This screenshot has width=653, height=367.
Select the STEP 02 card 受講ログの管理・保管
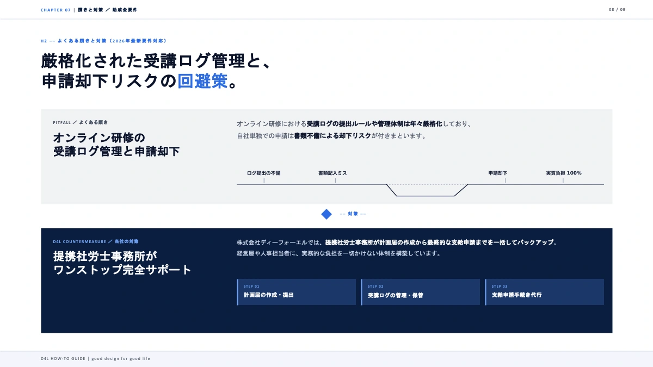421,292
